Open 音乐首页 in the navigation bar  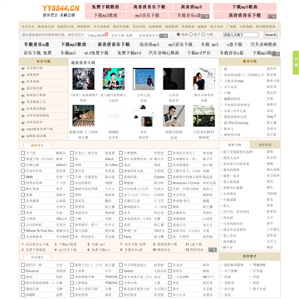point(28,27)
